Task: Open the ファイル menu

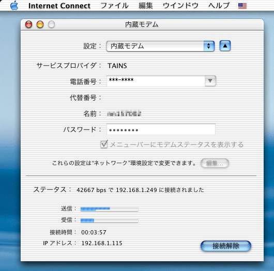Action: [114, 6]
